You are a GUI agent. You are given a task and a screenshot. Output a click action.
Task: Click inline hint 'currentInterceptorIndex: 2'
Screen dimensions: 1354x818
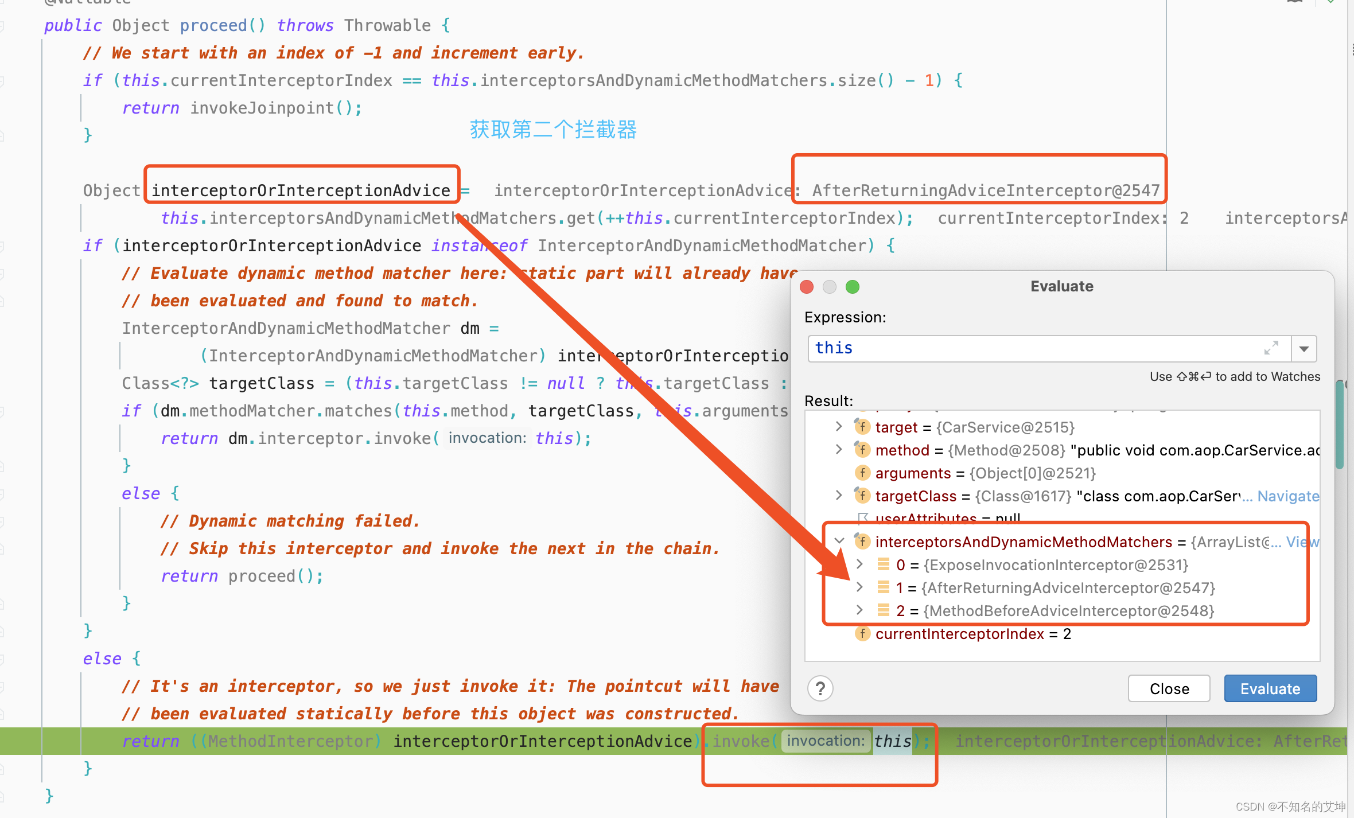(1063, 218)
